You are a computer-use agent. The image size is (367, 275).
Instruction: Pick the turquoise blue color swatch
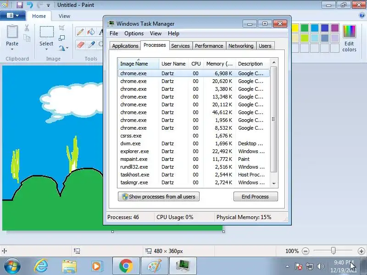tap(315, 28)
